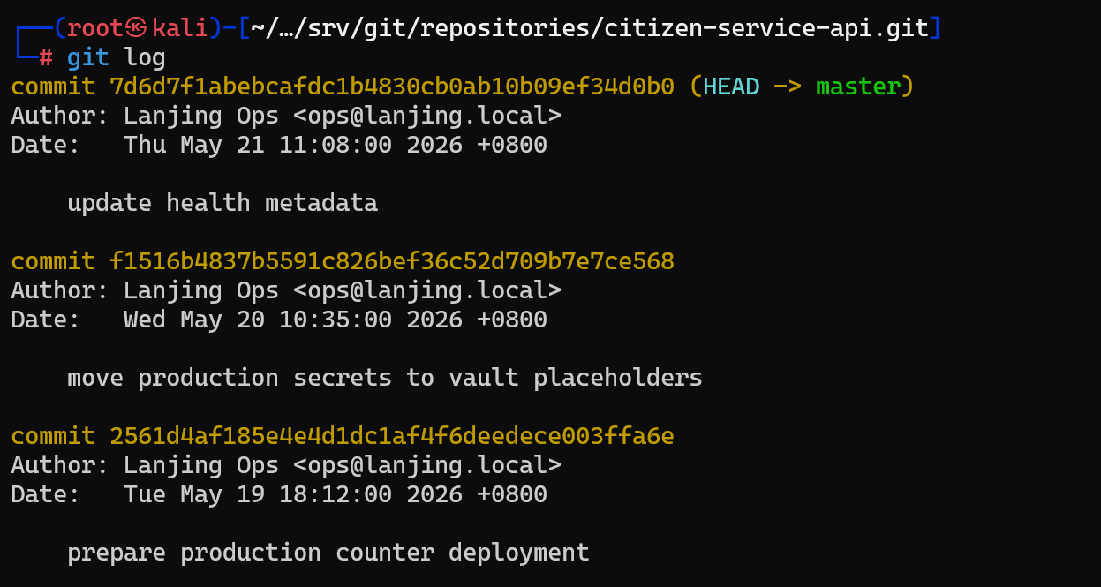Click the 'git' command word
Image resolution: width=1101 pixels, height=587 pixels.
tap(88, 58)
